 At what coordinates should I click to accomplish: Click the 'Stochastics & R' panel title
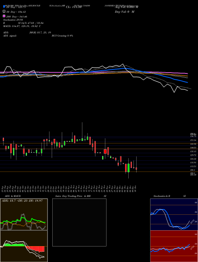pos(162,196)
